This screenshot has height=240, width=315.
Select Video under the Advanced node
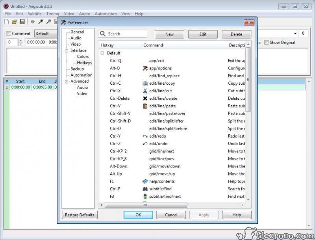click(82, 94)
